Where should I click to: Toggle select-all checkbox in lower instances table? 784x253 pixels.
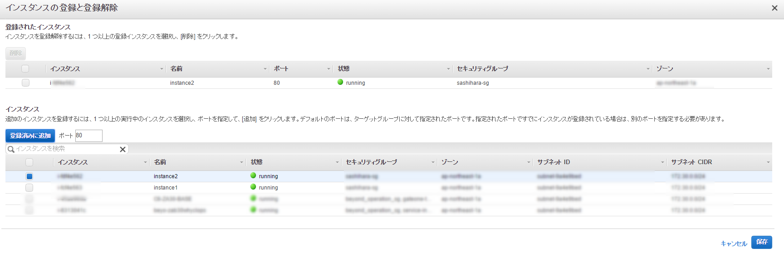29,162
